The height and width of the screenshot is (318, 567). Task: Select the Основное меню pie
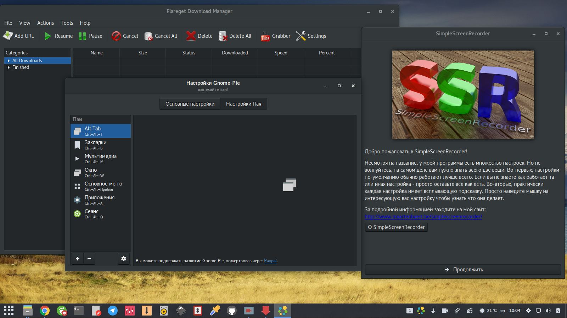tap(101, 186)
